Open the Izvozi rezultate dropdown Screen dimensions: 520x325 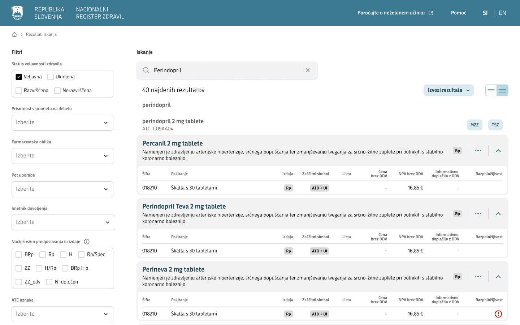pos(448,90)
